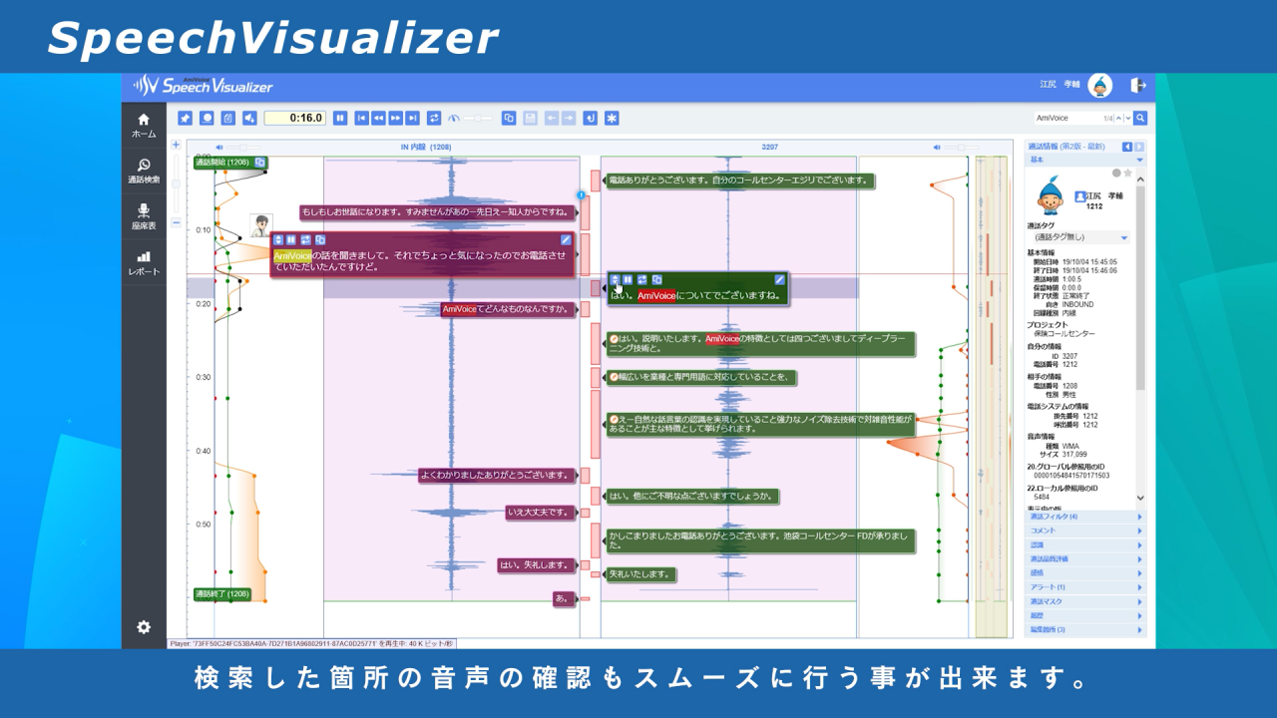Screen dimensions: 1277x718
Task: Click the edit pencil on the purple AmiVoice bubble
Action: pyautogui.click(x=566, y=239)
